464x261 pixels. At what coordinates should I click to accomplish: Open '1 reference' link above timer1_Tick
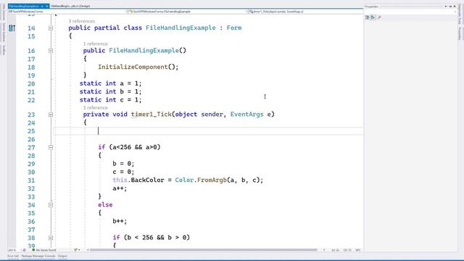pyautogui.click(x=95, y=108)
